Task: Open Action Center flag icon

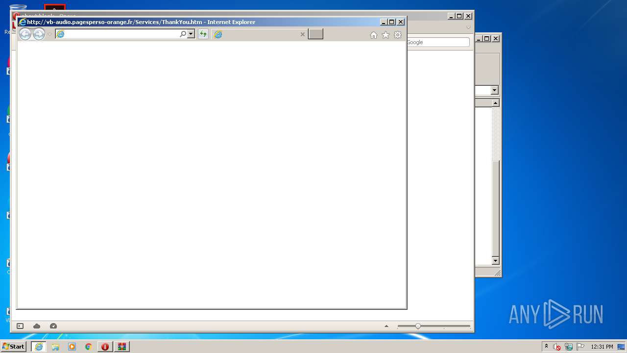Action: pyautogui.click(x=580, y=347)
